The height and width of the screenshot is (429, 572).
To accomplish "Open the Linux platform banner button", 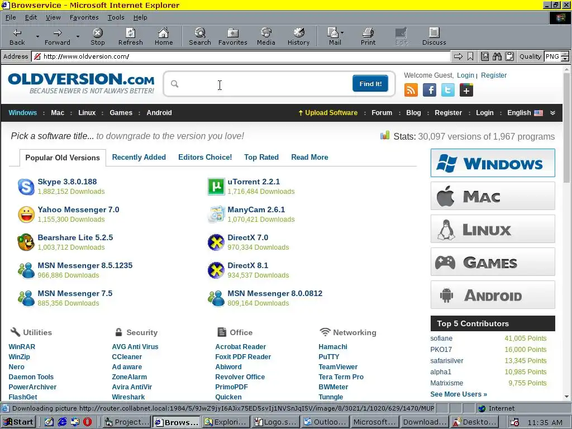I will point(493,228).
